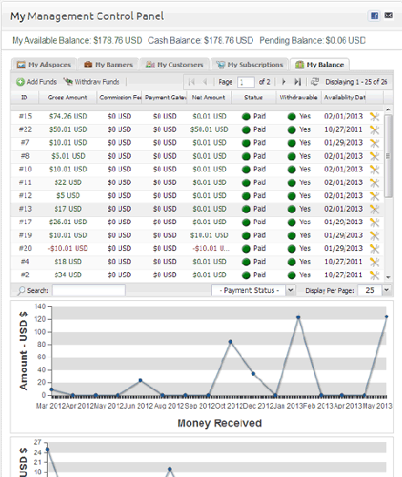402x477 pixels.
Task: Select row #13 ID cell
Action: (25, 209)
